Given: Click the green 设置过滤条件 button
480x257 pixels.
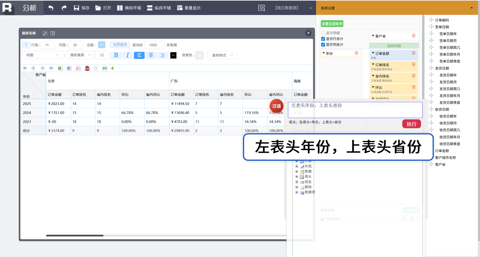Looking at the screenshot, I should click(332, 24).
